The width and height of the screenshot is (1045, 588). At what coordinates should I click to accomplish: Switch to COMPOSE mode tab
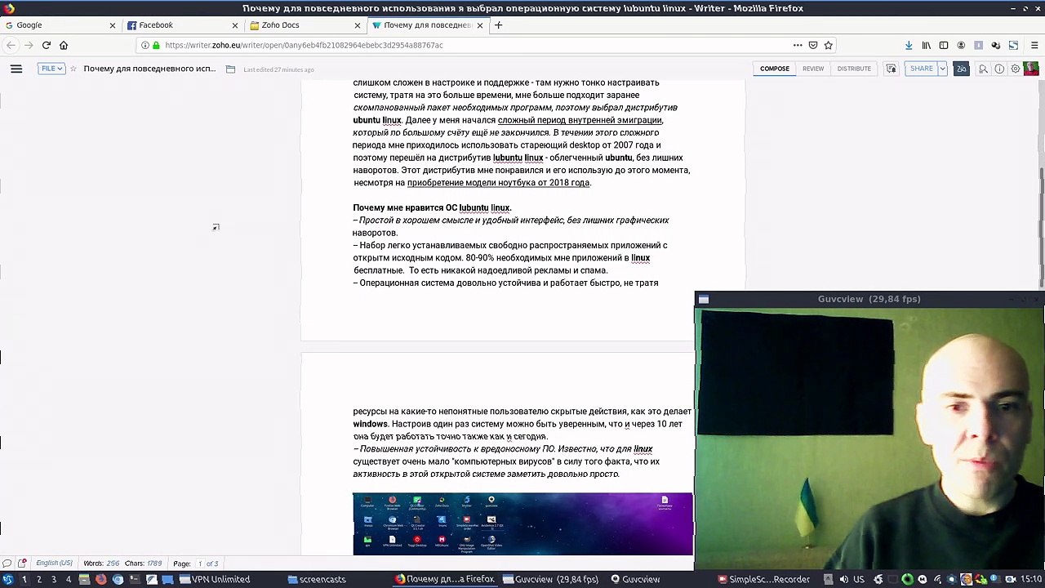775,69
